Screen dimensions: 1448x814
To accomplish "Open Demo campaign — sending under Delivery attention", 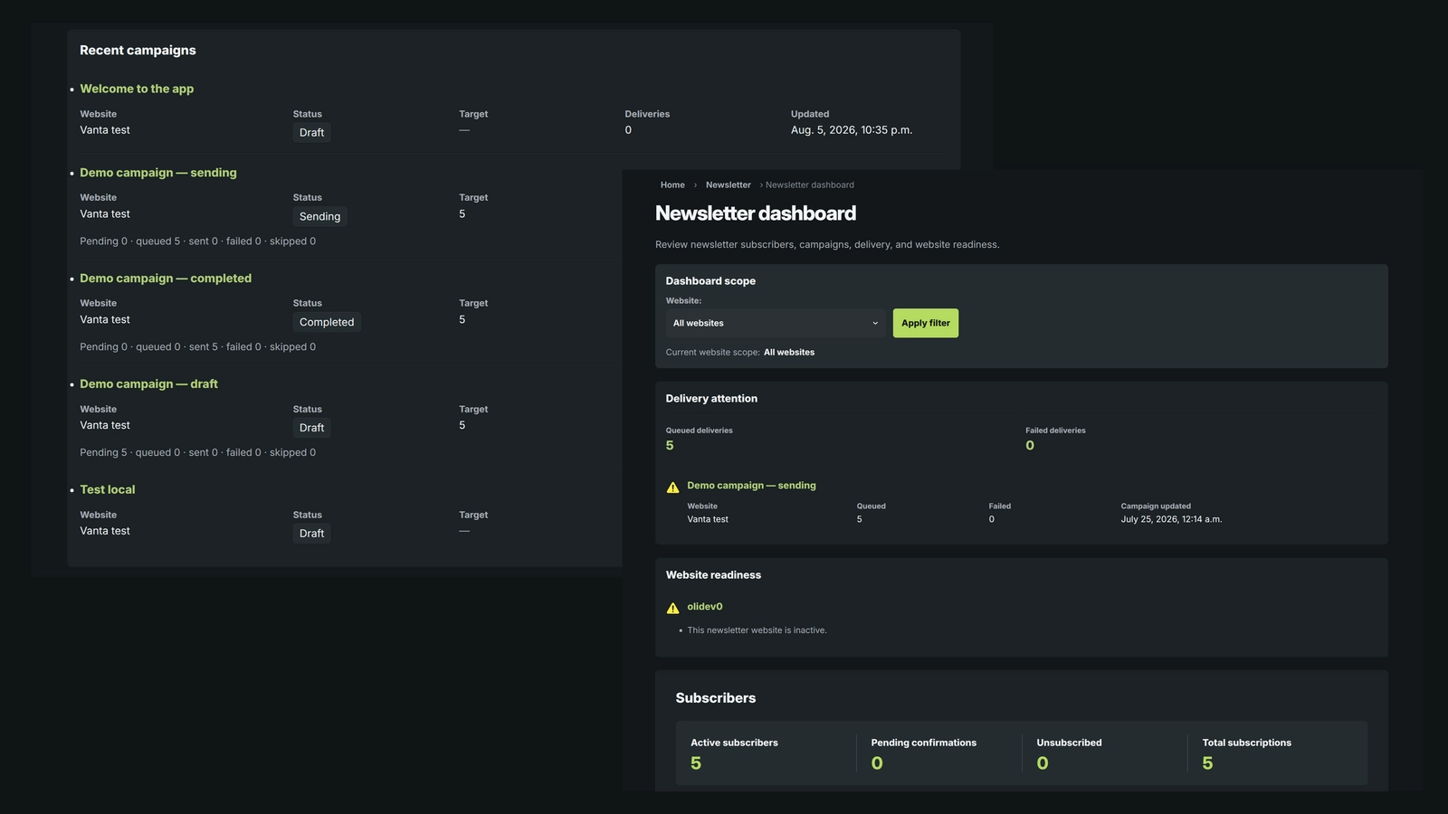I will 751,486.
